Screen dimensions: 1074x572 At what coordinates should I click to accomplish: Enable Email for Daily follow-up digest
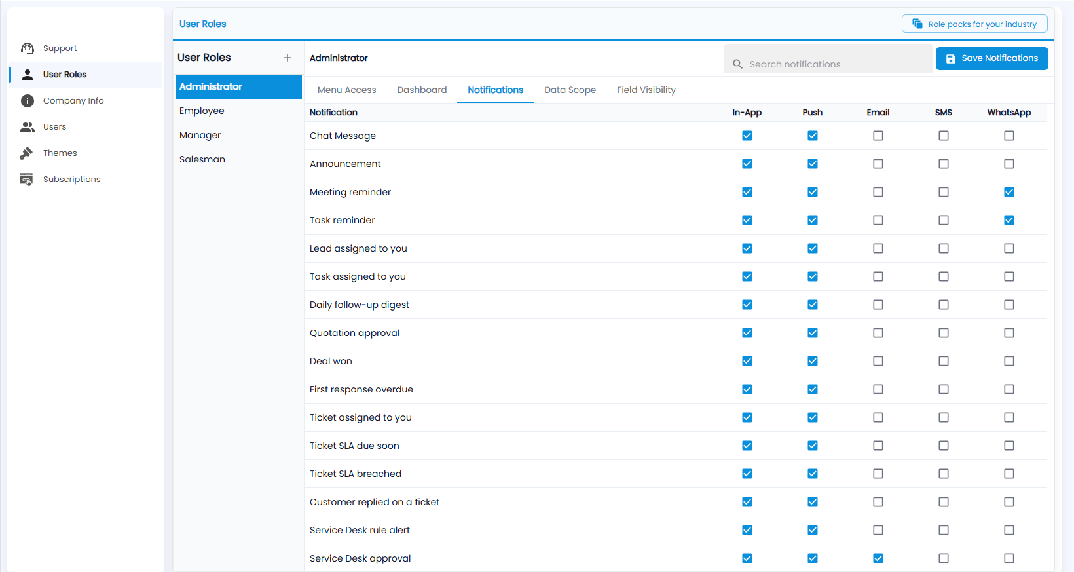878,305
